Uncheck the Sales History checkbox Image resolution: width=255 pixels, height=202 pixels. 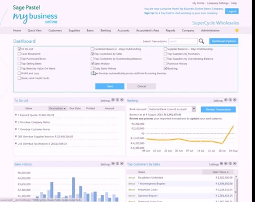[x=92, y=63]
